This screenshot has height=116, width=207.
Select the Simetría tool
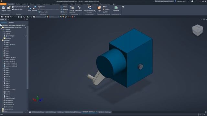(64, 9)
